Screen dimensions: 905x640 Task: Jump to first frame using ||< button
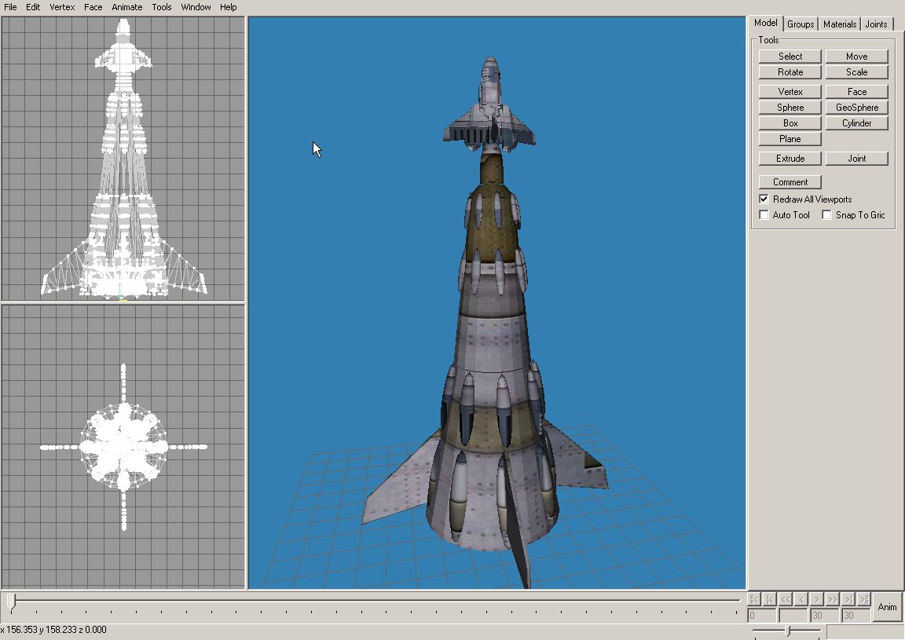754,599
